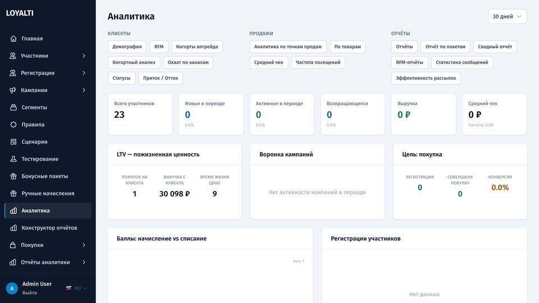Screen dimensions: 539x303
Task: Open the Правила menu item
Action: 48,125
